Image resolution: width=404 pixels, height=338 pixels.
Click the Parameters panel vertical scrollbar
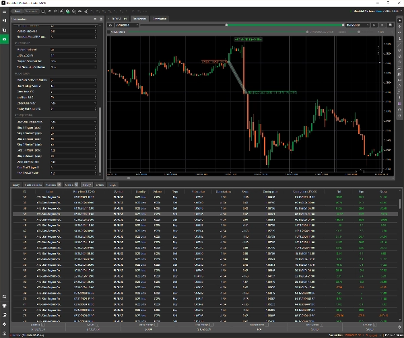click(100, 139)
